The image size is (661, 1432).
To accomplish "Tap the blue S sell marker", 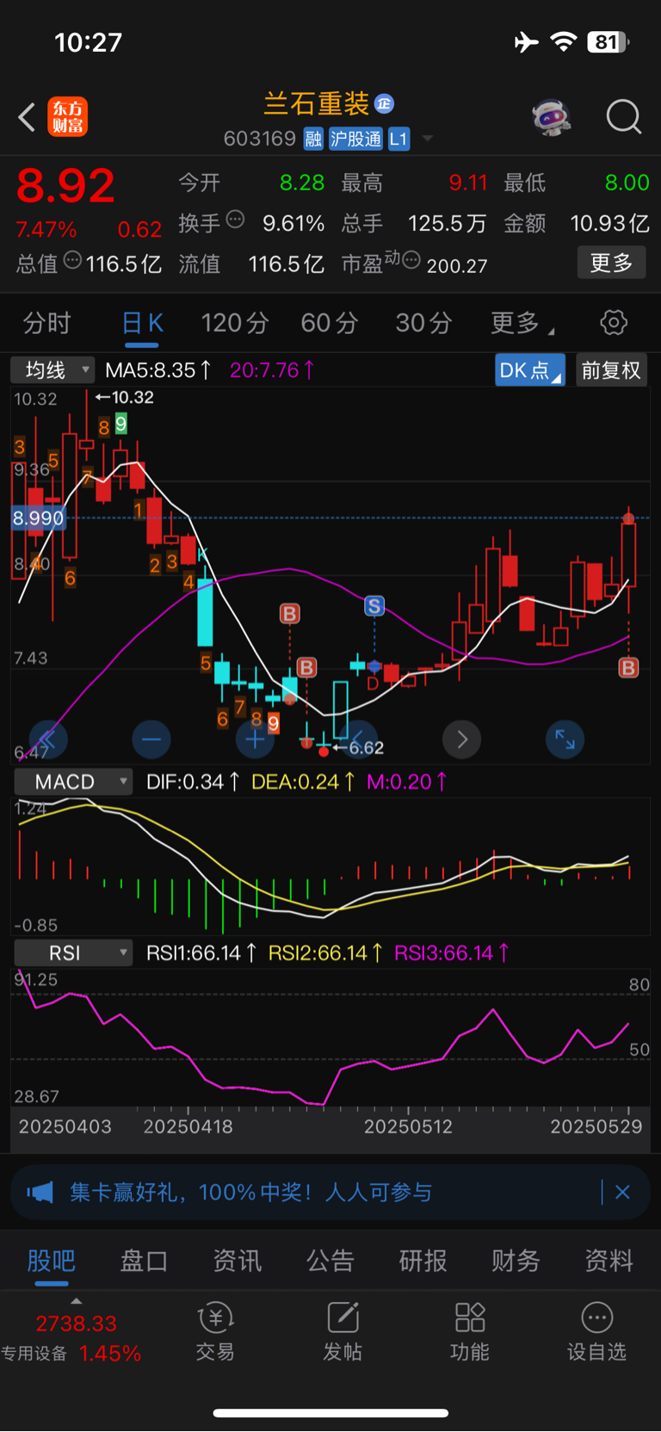I will pyautogui.click(x=374, y=606).
